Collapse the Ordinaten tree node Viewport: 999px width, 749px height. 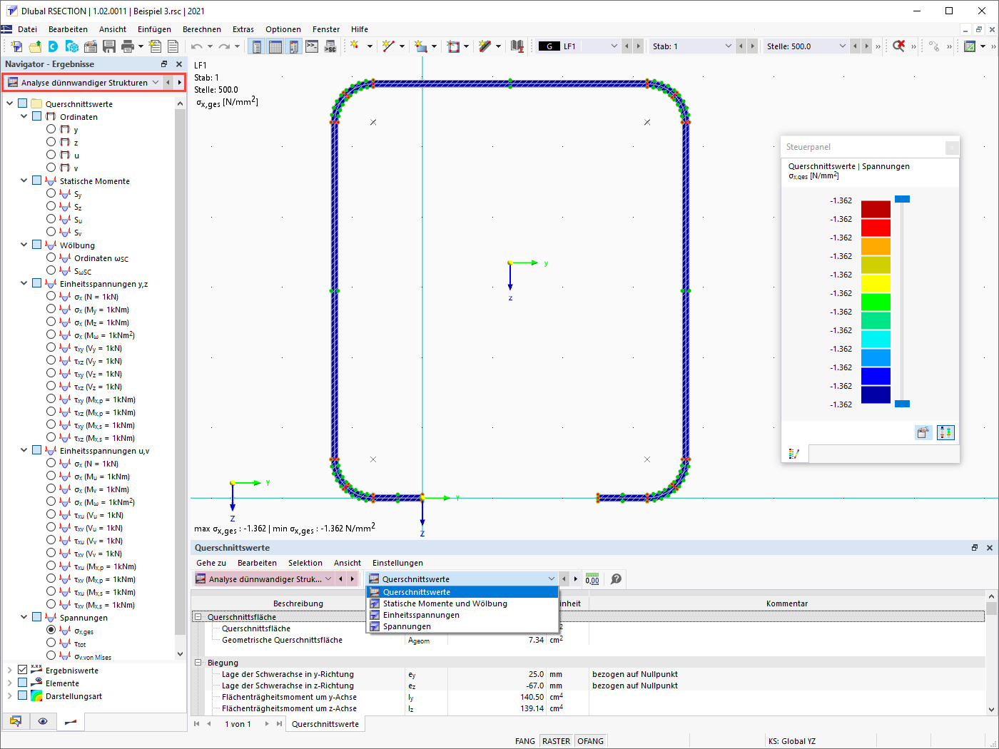point(24,116)
